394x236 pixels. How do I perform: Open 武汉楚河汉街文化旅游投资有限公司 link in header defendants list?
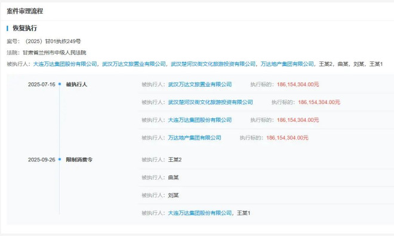(x=213, y=64)
